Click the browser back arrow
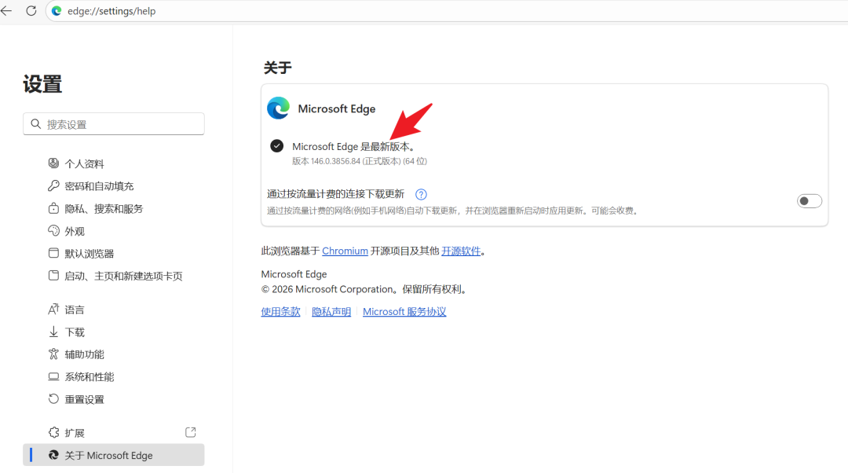 [6, 11]
